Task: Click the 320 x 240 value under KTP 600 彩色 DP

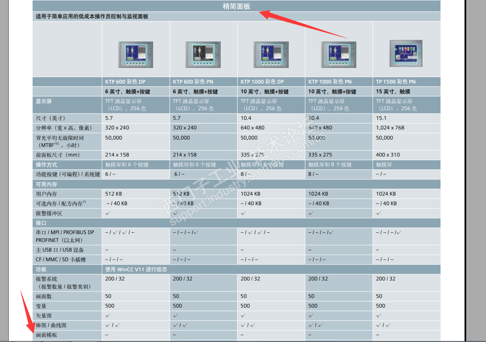Action: point(117,128)
